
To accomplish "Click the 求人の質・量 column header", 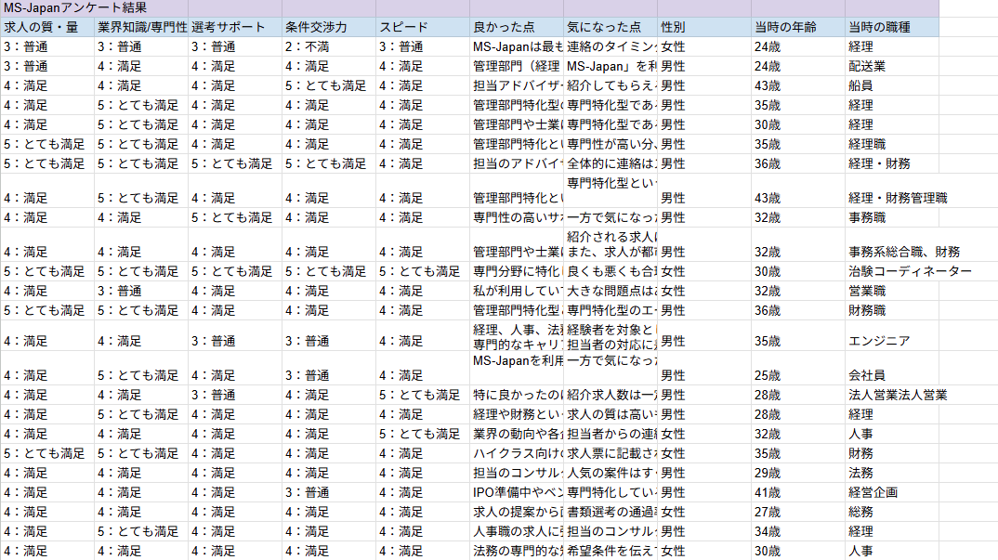I will (x=46, y=27).
